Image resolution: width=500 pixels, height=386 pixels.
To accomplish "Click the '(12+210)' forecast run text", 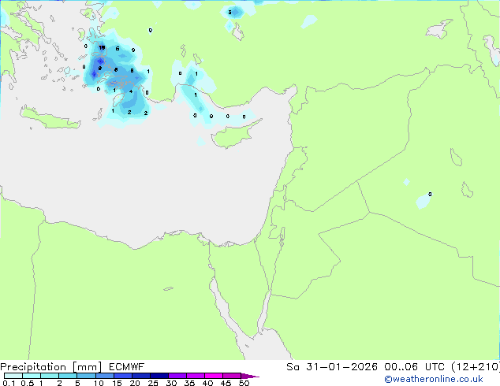I will (476, 367).
